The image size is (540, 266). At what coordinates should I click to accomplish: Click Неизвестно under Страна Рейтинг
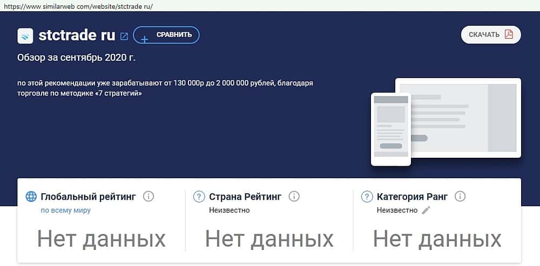click(230, 210)
